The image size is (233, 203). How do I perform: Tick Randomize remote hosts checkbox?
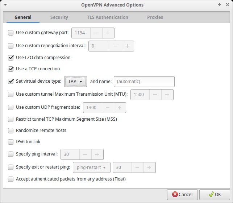11,130
